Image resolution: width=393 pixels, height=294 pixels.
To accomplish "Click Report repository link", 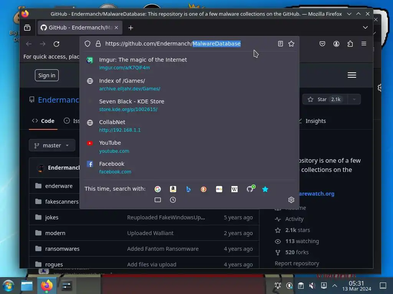I will click(x=297, y=263).
